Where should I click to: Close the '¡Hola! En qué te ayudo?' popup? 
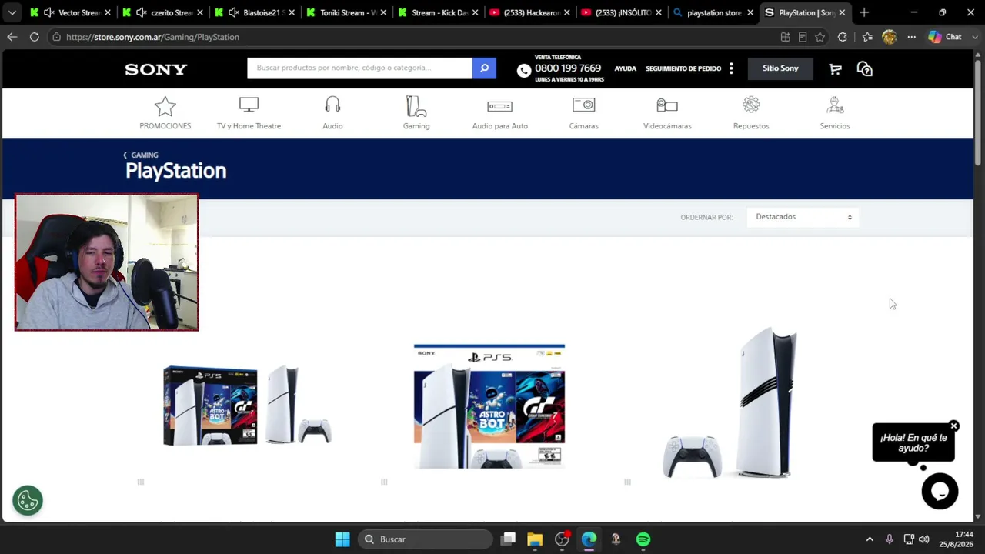click(953, 426)
